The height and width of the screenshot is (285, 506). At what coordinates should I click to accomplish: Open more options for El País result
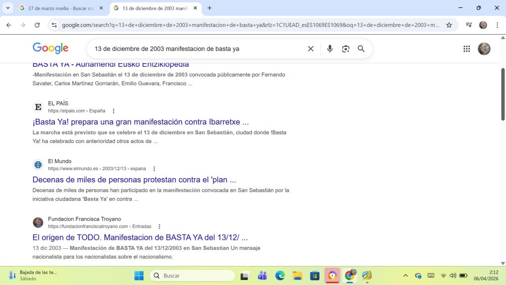tap(114, 111)
